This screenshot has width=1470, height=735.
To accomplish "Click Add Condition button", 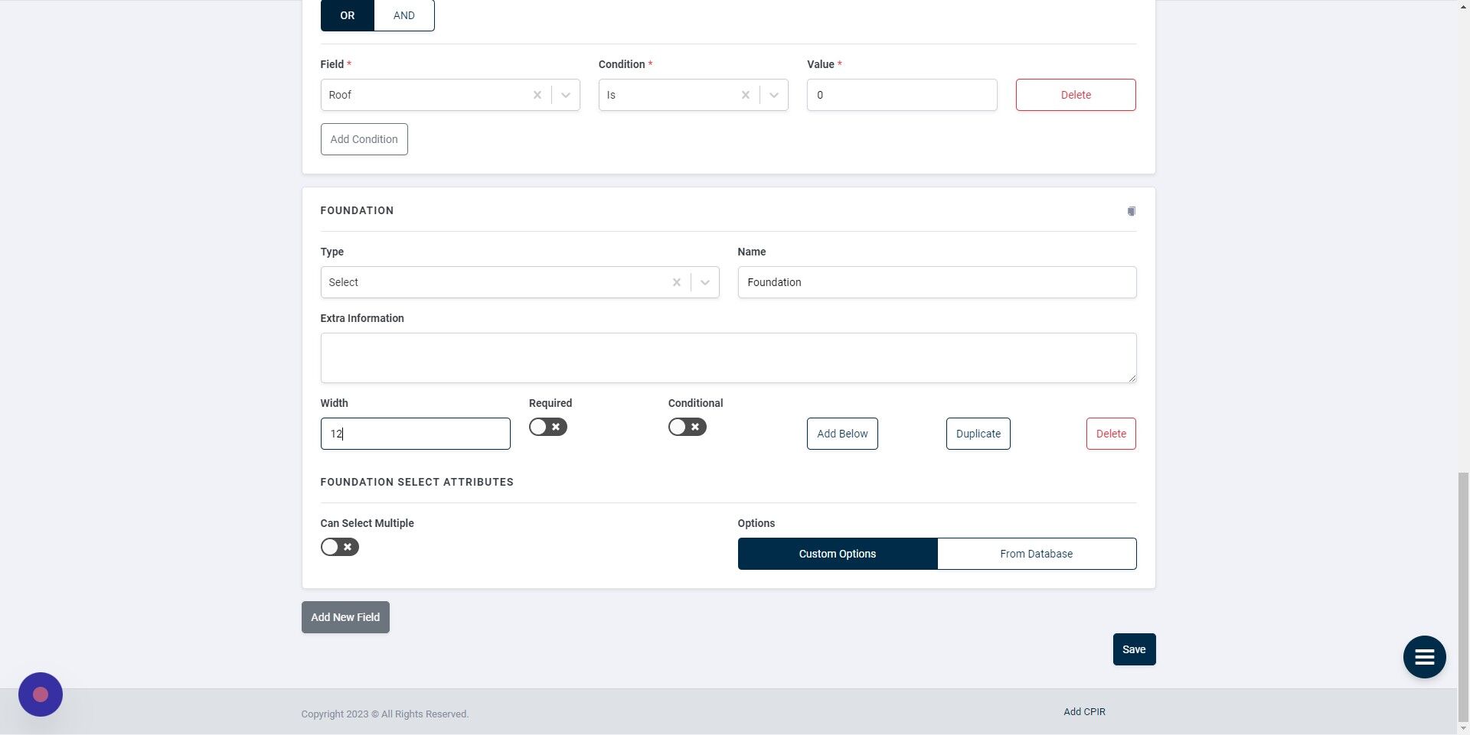I will [x=364, y=139].
